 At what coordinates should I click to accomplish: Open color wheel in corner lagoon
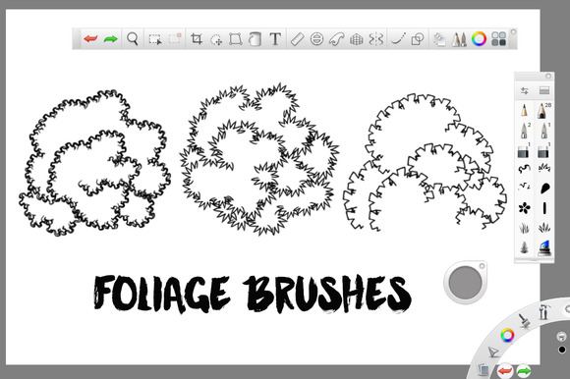click(x=507, y=335)
